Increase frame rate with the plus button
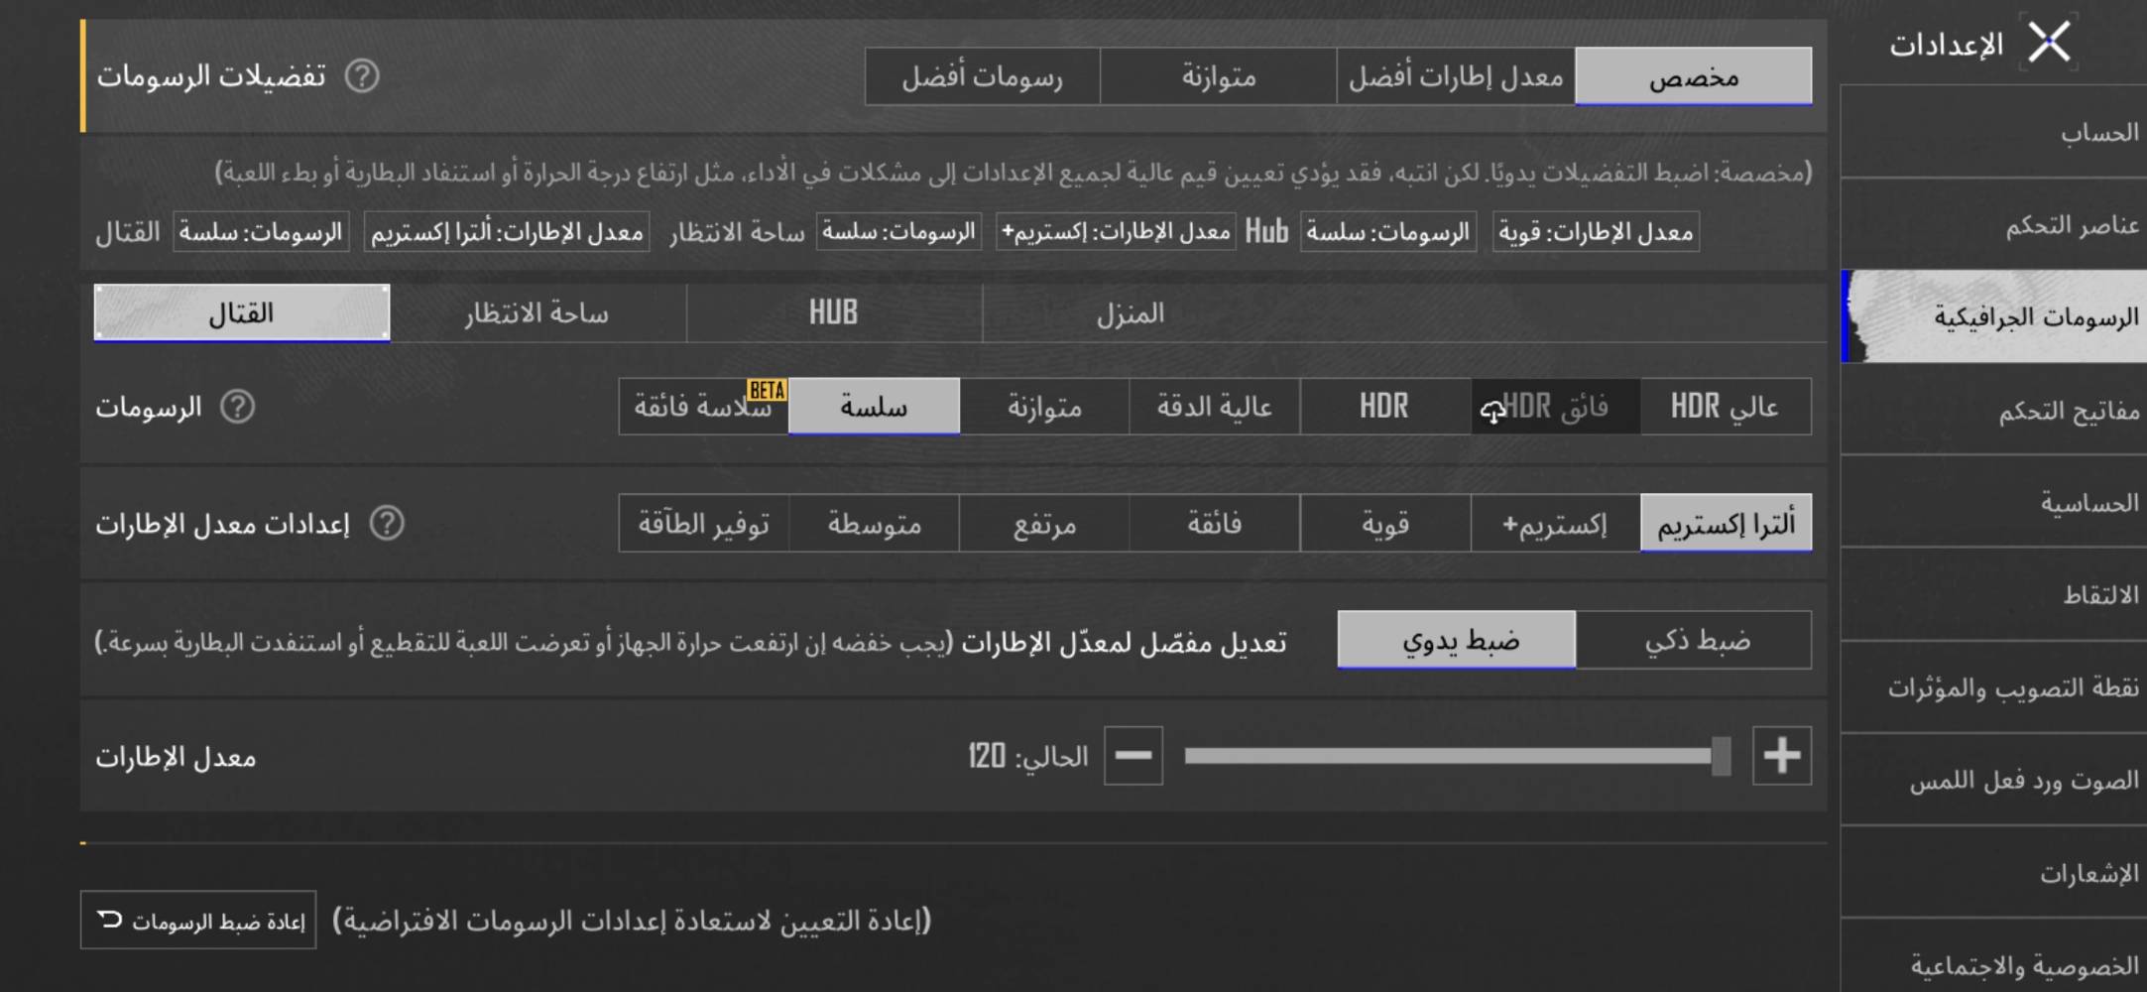2147x992 pixels. click(1782, 756)
